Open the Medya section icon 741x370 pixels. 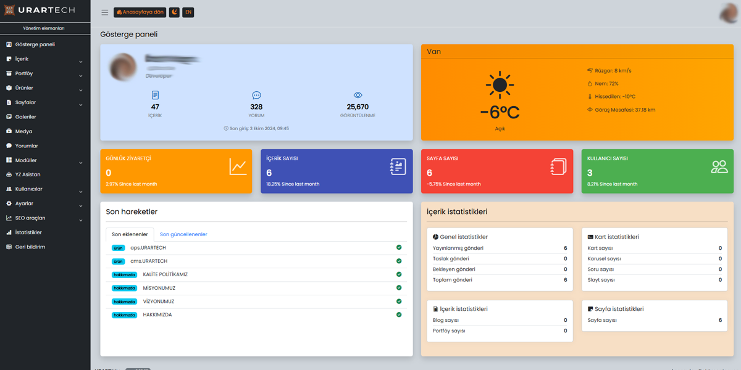point(9,131)
